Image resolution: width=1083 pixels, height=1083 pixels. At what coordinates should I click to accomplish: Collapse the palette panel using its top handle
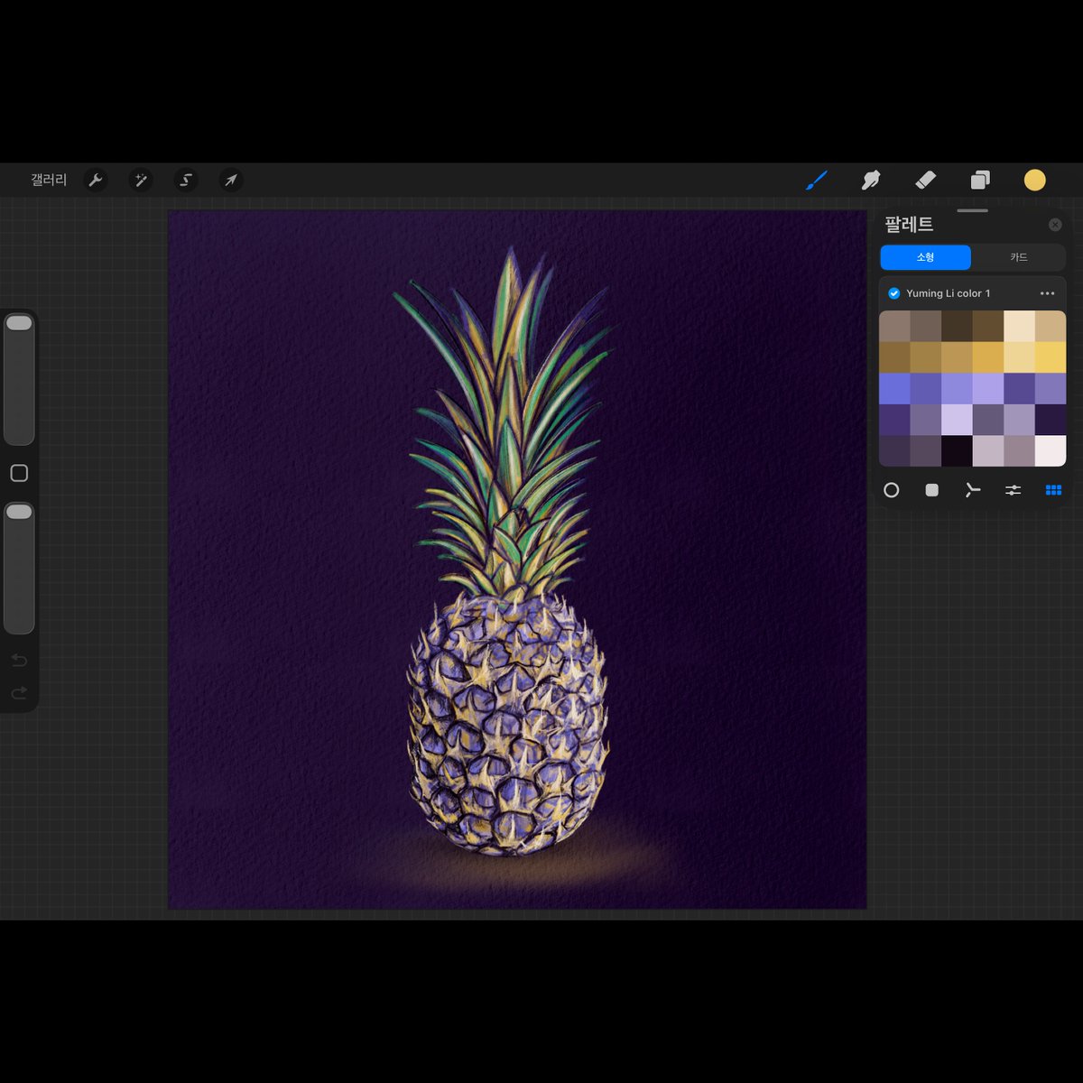click(972, 210)
